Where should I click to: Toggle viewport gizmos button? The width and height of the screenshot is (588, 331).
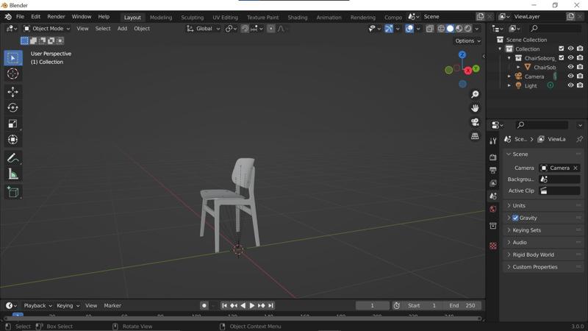389,29
